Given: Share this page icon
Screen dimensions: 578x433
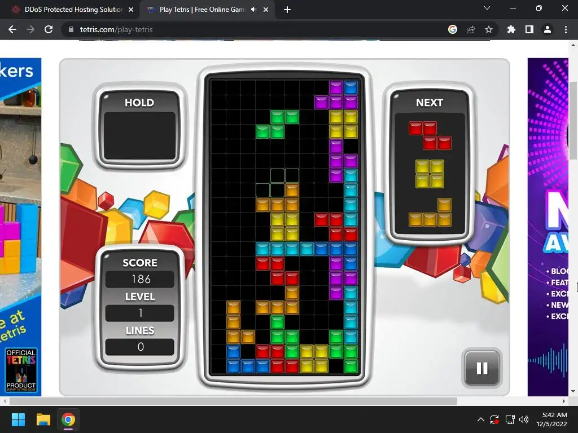Looking at the screenshot, I should click(x=471, y=29).
